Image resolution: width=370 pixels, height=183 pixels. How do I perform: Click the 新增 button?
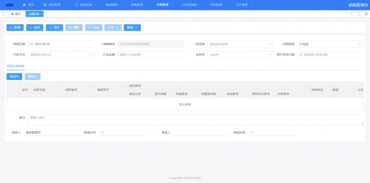(15, 28)
